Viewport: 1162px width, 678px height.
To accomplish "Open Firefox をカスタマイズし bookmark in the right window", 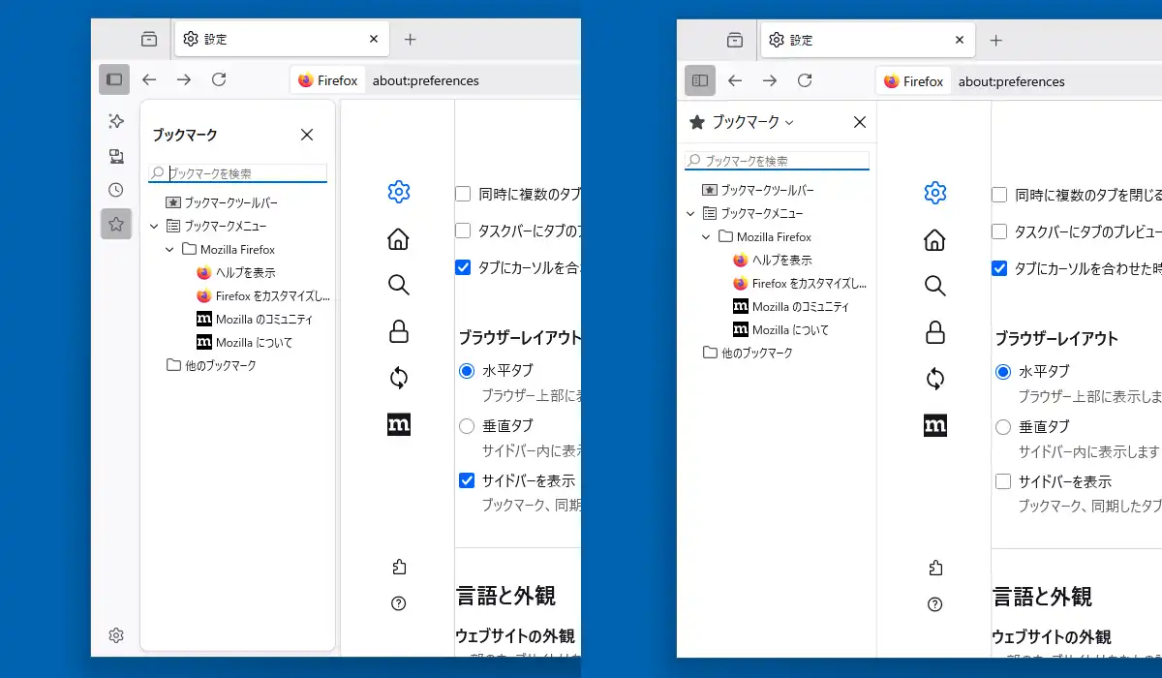I will tap(800, 283).
